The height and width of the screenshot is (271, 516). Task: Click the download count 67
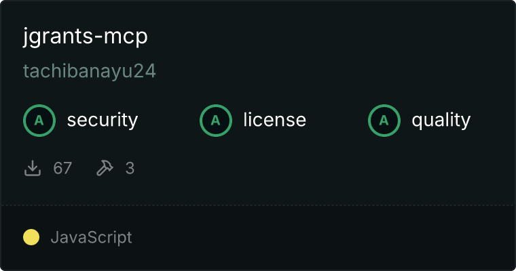click(62, 168)
